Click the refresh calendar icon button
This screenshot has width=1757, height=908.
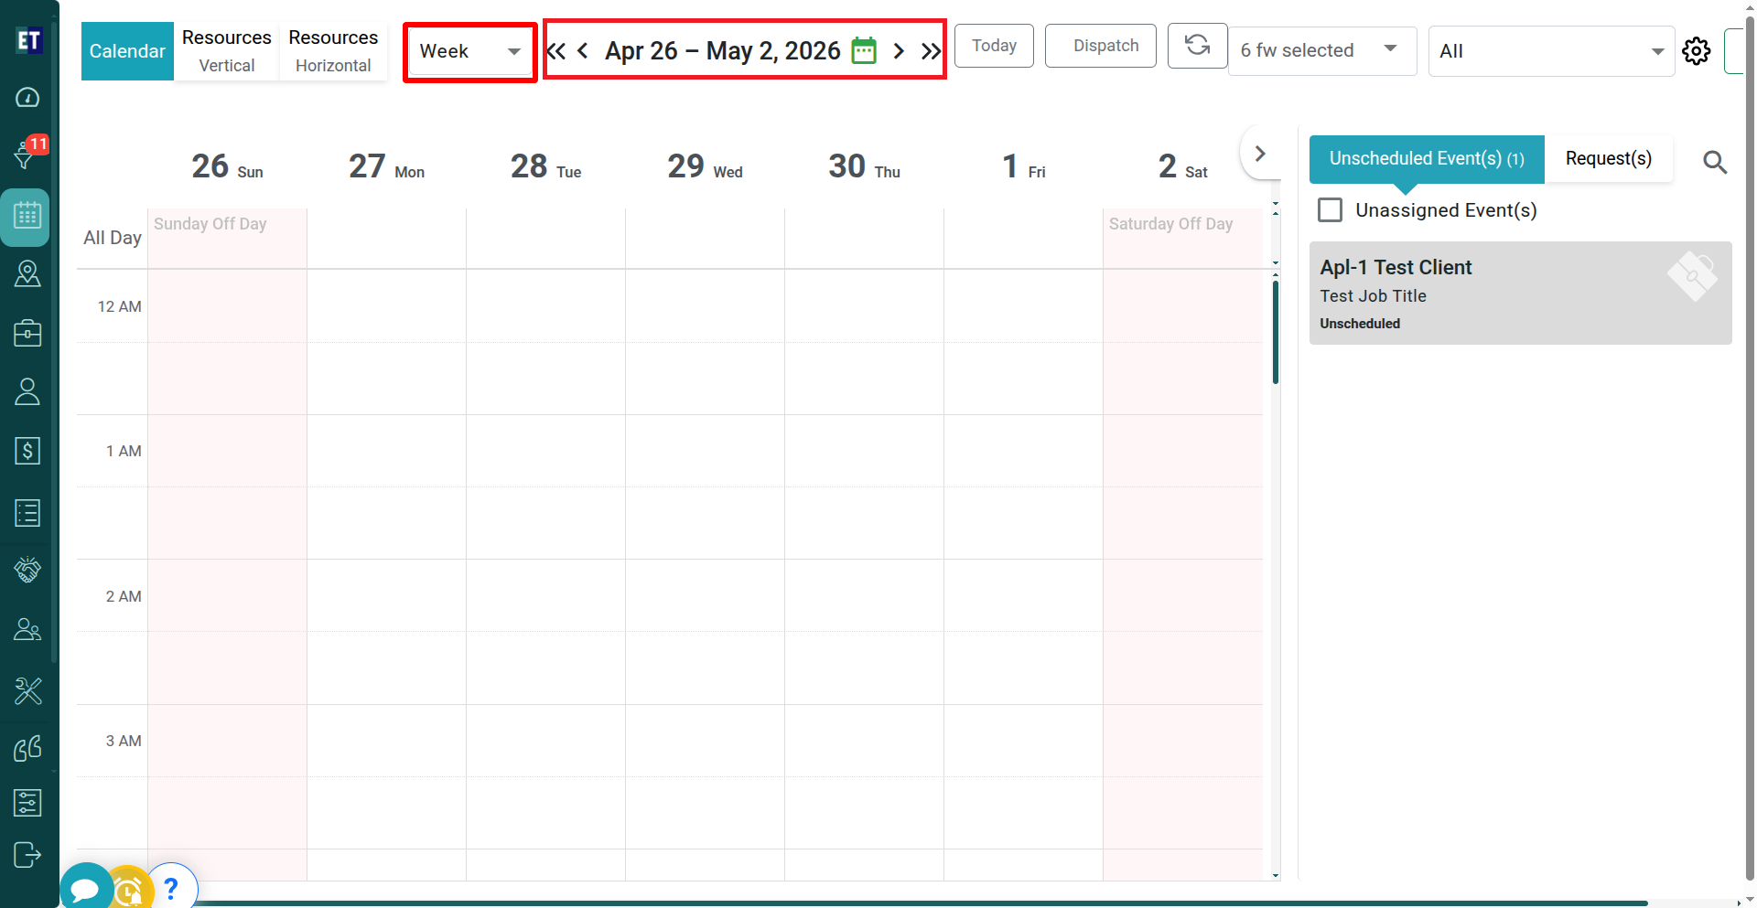pyautogui.click(x=1197, y=46)
